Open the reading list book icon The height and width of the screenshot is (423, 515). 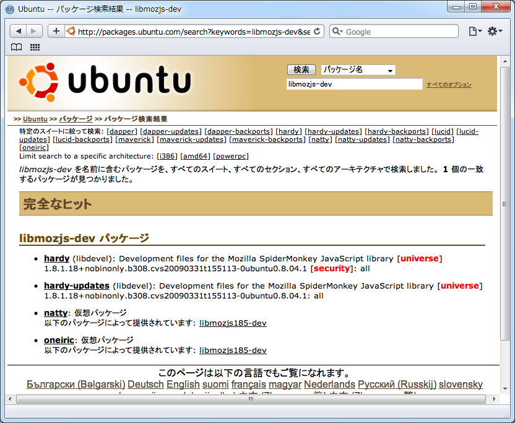click(x=17, y=47)
